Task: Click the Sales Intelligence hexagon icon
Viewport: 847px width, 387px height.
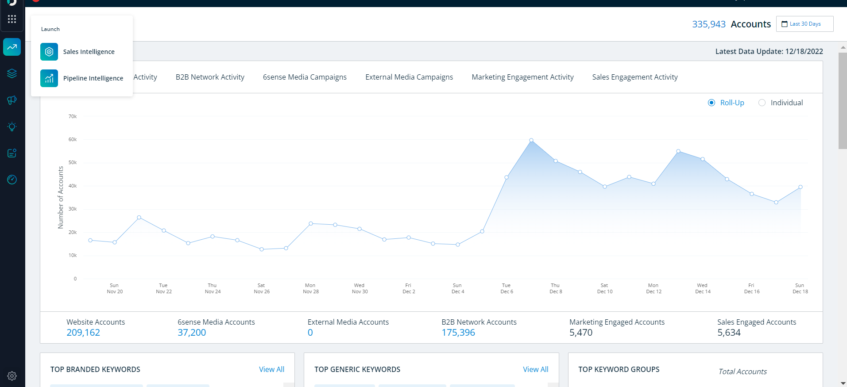Action: (x=49, y=52)
